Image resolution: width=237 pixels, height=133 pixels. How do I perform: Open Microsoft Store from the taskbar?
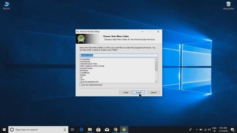[99, 130]
